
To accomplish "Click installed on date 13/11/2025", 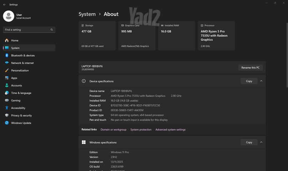I will 117,162.
